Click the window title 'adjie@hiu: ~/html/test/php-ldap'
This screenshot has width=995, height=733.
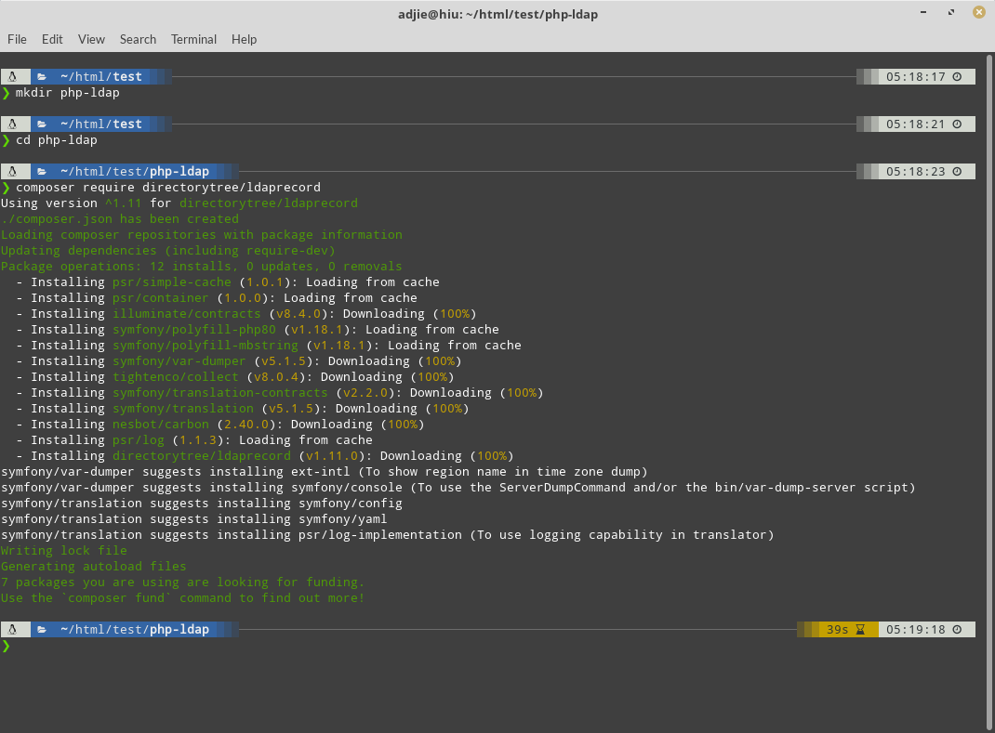[498, 14]
